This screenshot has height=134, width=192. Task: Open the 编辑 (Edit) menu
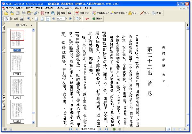pyautogui.click(x=20, y=8)
